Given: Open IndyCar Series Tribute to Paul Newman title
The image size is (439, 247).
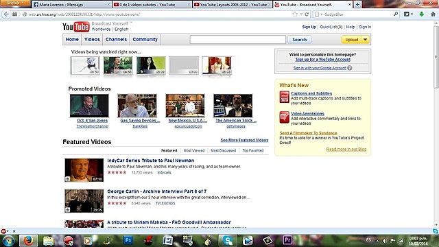Looking at the screenshot, I should click(151, 161).
